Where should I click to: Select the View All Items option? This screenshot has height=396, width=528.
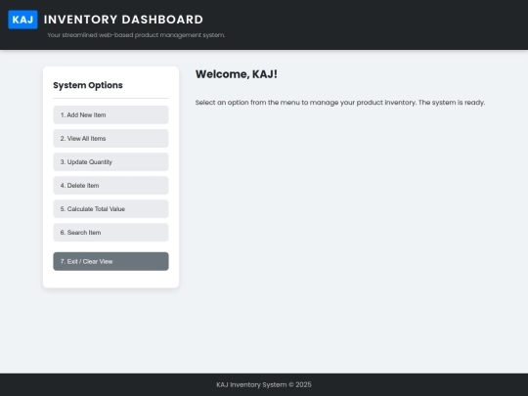coord(110,139)
